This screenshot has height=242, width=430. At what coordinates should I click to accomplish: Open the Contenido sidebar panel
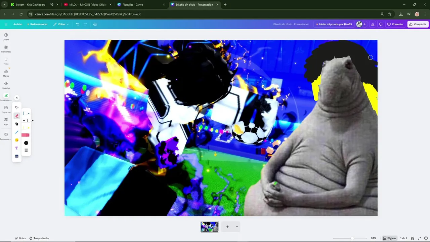pyautogui.click(x=6, y=136)
